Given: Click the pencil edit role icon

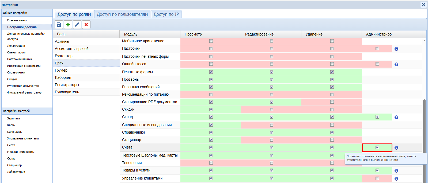Looking at the screenshot, I should (x=77, y=25).
